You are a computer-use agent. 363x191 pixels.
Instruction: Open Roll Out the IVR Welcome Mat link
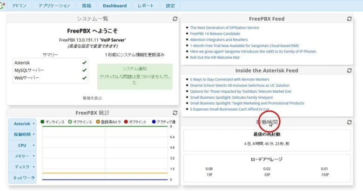point(215,57)
